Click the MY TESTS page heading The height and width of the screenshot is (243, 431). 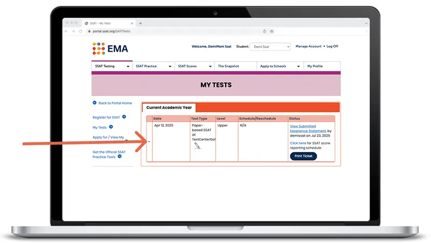(x=216, y=85)
